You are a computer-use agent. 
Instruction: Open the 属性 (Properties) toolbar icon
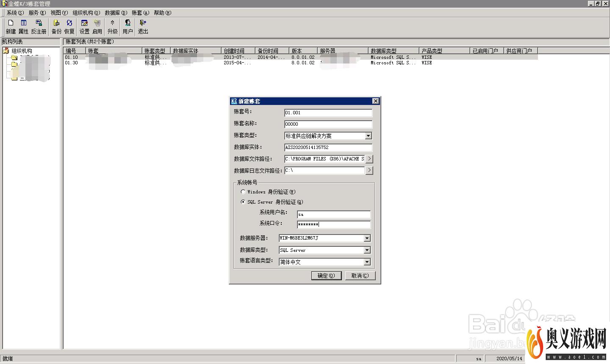[x=24, y=26]
